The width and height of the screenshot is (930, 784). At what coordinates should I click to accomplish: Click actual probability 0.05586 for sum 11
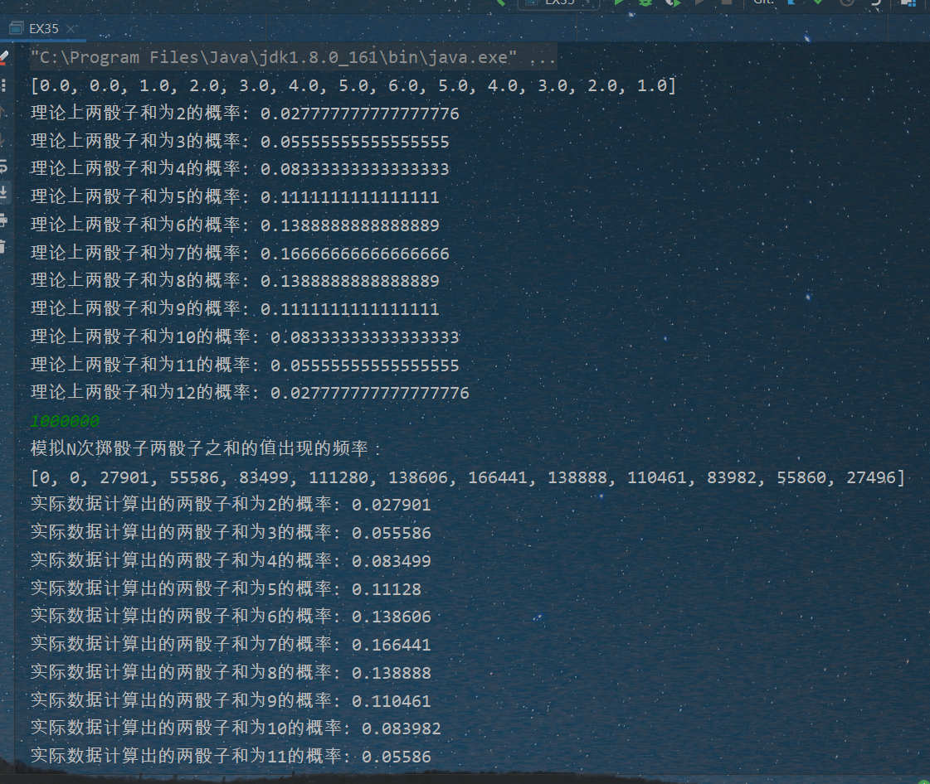[x=397, y=757]
